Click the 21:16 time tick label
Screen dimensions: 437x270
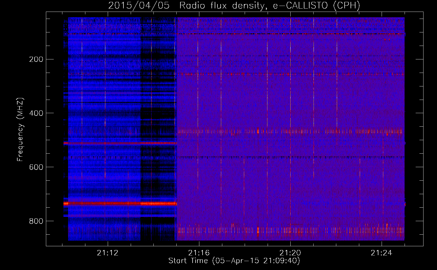click(x=199, y=253)
